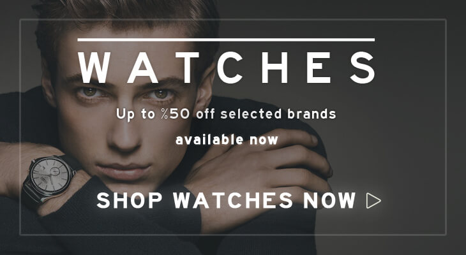Click the triangle arrow after Shop Watches Now
Screen dimensions: 466x255
pyautogui.click(x=373, y=201)
